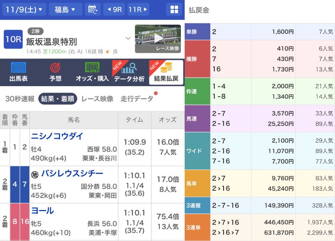Select the レース映像 tab
Viewport: 335px width, 241px height.
(x=97, y=99)
